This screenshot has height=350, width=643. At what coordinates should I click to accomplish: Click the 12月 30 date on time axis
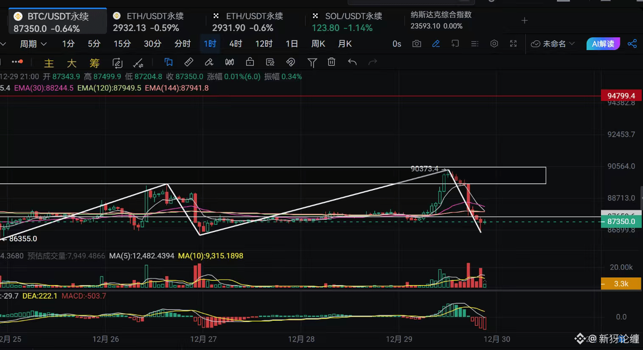point(497,339)
